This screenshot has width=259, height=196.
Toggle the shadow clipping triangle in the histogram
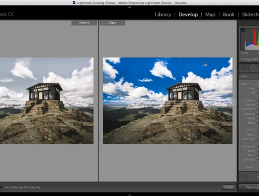[x=243, y=30]
